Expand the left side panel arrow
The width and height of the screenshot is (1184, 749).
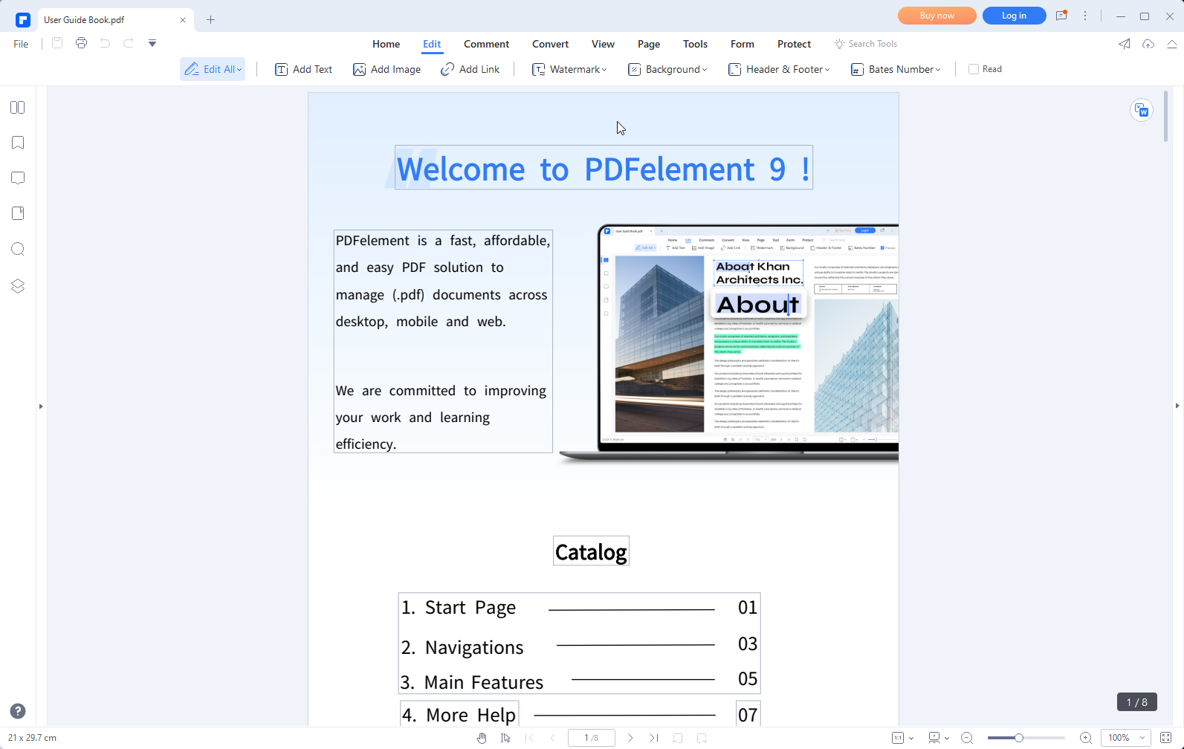[x=41, y=406]
